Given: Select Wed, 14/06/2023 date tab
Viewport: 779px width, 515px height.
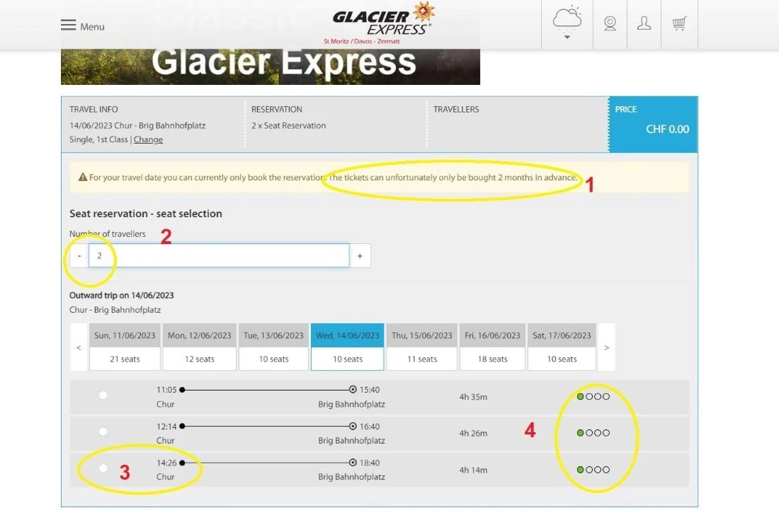Looking at the screenshot, I should 347,347.
